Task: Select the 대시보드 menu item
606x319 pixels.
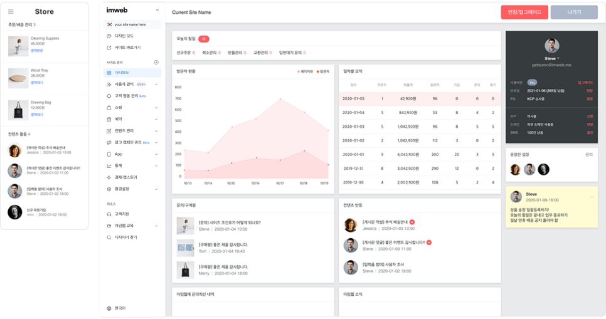Action: coord(132,73)
